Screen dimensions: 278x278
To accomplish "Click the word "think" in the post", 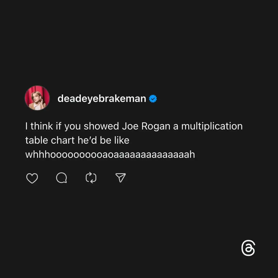I will pos(42,126).
